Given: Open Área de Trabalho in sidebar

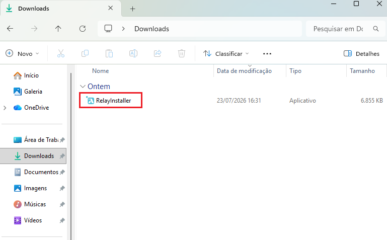Looking at the screenshot, I should (41, 140).
